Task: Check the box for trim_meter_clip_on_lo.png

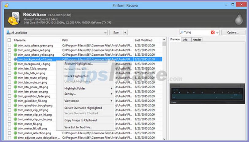Action: (10, 119)
